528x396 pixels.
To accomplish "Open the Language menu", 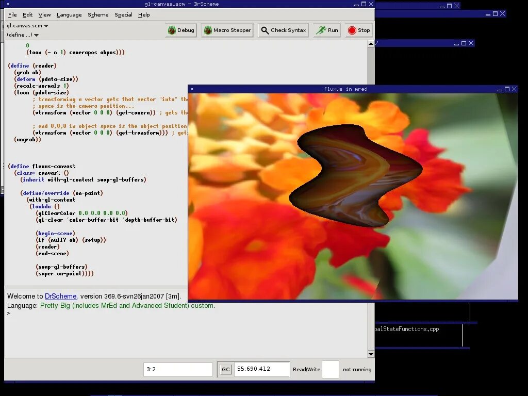I will (69, 15).
